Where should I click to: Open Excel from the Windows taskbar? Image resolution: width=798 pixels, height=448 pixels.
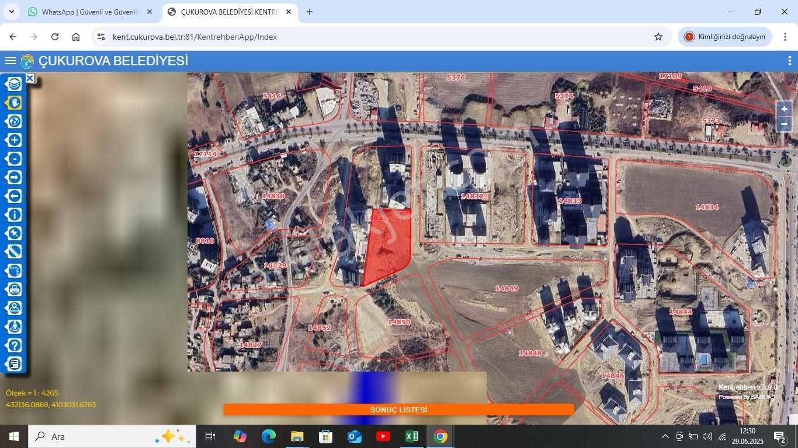(x=412, y=436)
